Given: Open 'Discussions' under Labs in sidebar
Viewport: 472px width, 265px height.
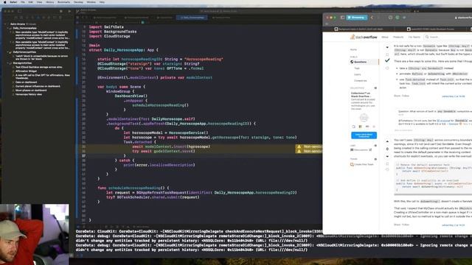Looking at the screenshot, I should 361,150.
